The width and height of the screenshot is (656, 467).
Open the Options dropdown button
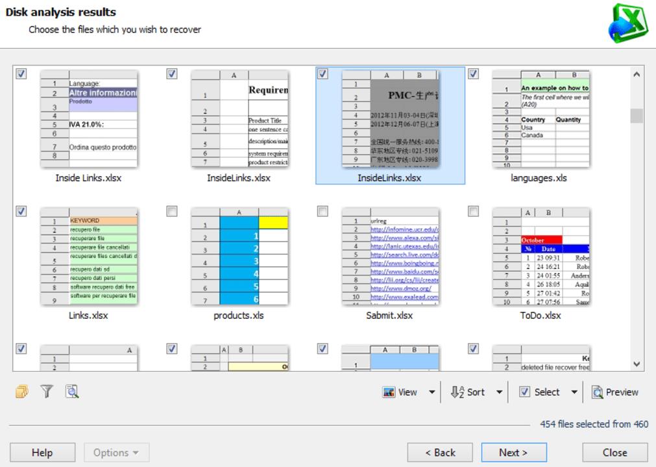tap(116, 453)
